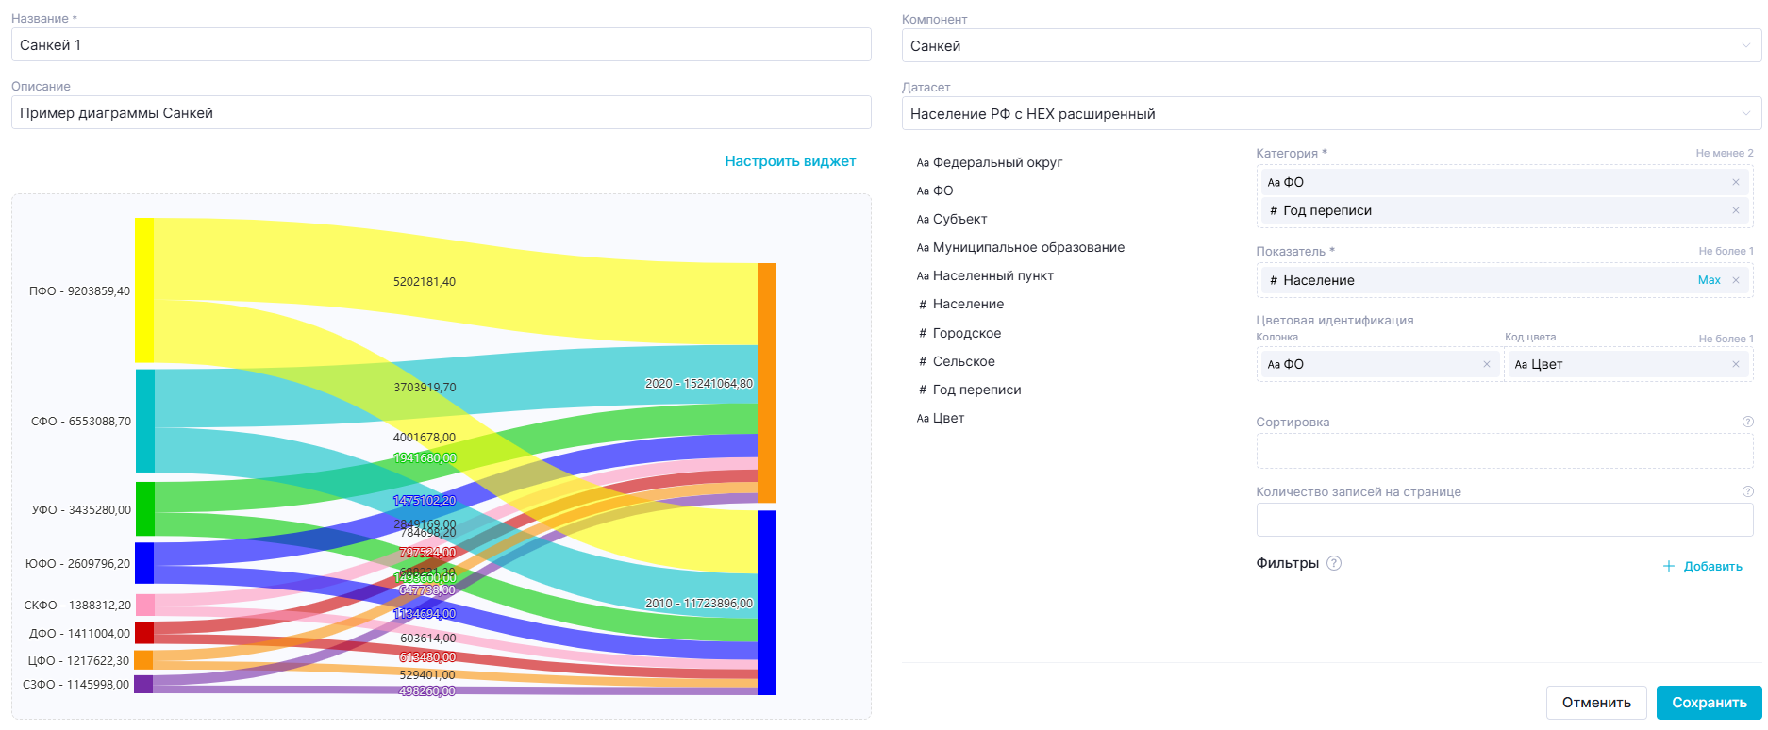The image size is (1768, 730).
Task: Open the Компонент dropdown showing Санкей
Action: point(1330,45)
